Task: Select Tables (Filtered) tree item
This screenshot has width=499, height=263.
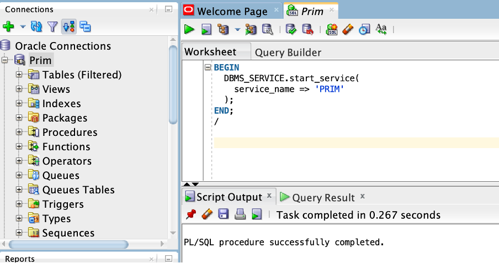Action: point(82,75)
